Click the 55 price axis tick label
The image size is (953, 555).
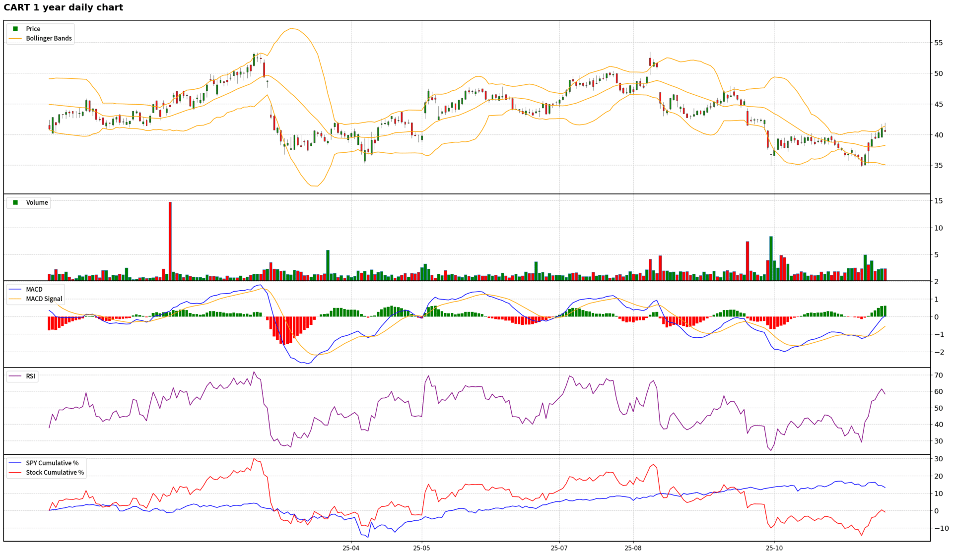pyautogui.click(x=938, y=43)
